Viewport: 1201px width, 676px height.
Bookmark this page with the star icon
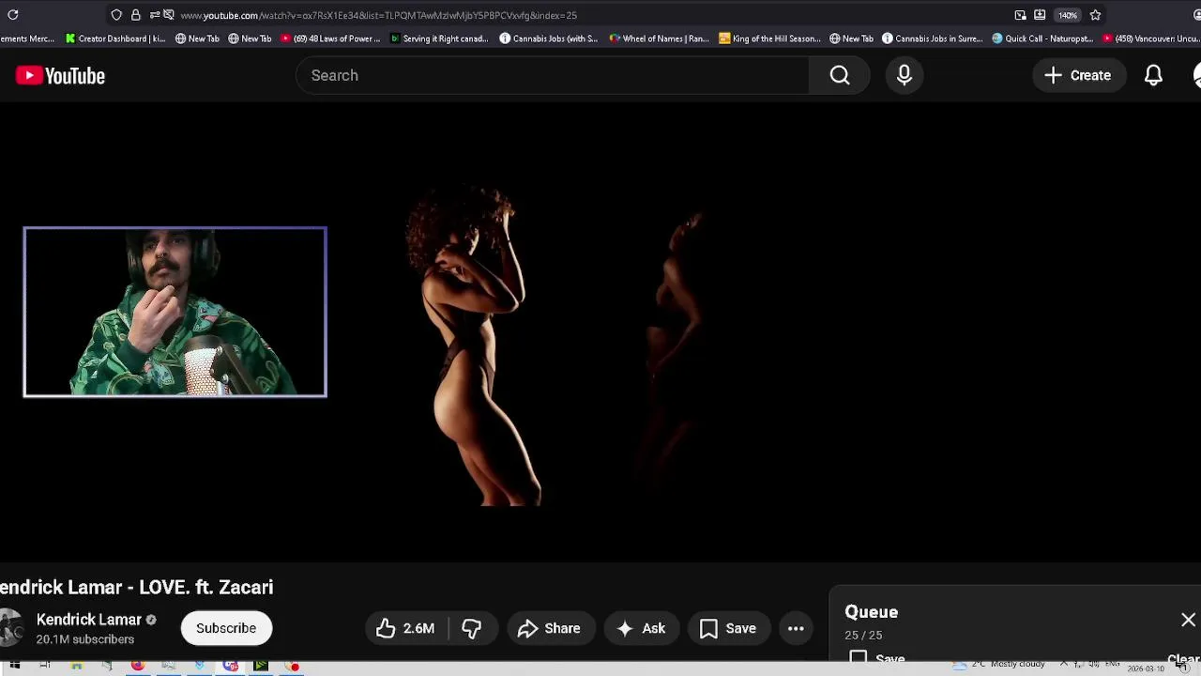click(1095, 15)
